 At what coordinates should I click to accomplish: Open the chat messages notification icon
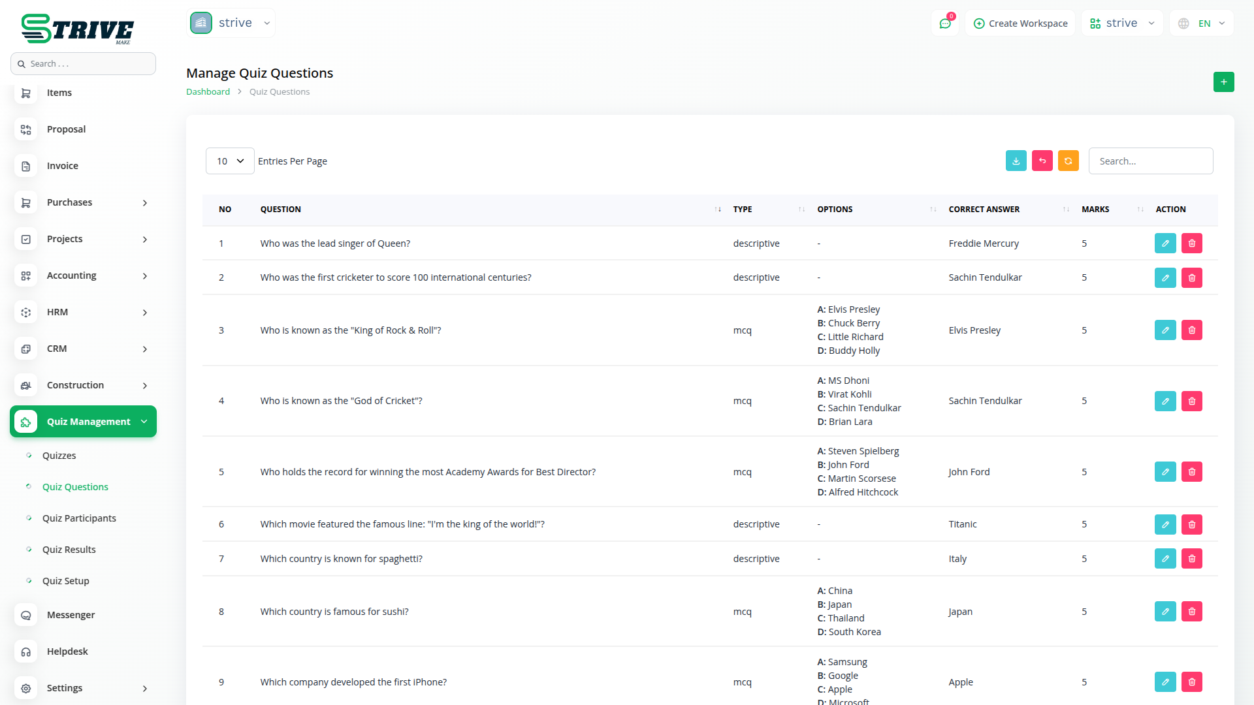click(944, 23)
